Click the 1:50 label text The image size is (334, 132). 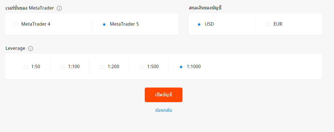(36, 67)
